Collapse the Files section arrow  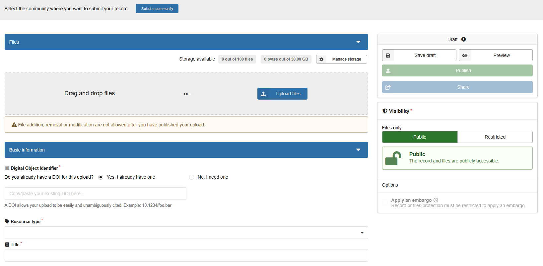358,42
